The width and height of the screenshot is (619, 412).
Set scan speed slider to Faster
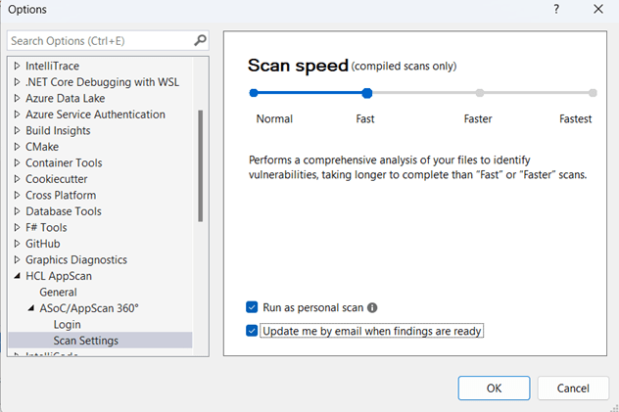pos(480,93)
